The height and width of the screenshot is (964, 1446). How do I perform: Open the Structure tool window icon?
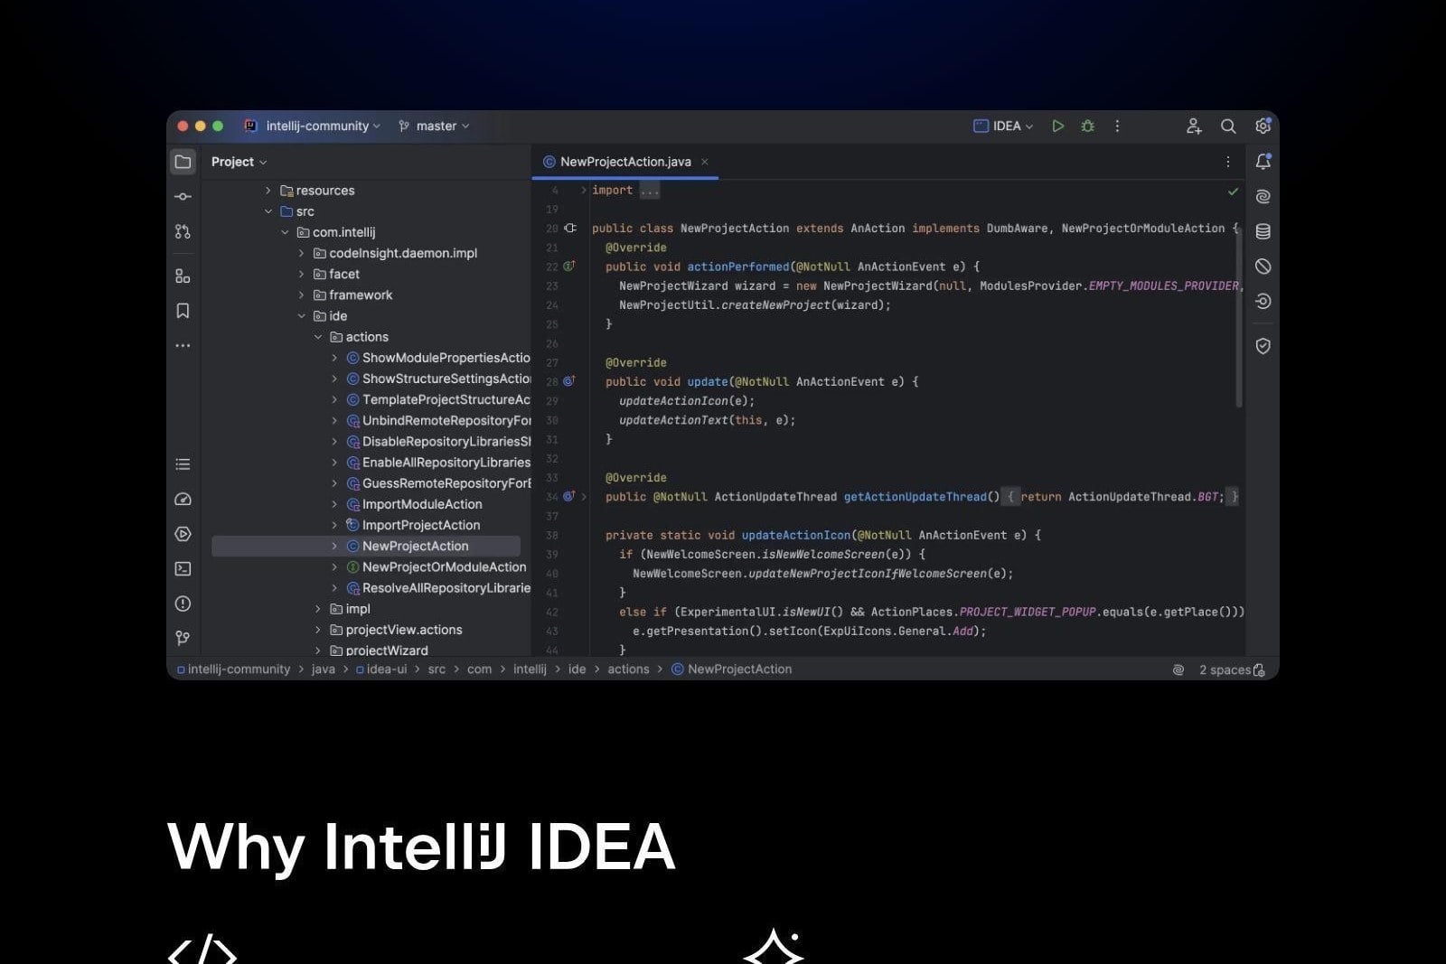click(183, 276)
